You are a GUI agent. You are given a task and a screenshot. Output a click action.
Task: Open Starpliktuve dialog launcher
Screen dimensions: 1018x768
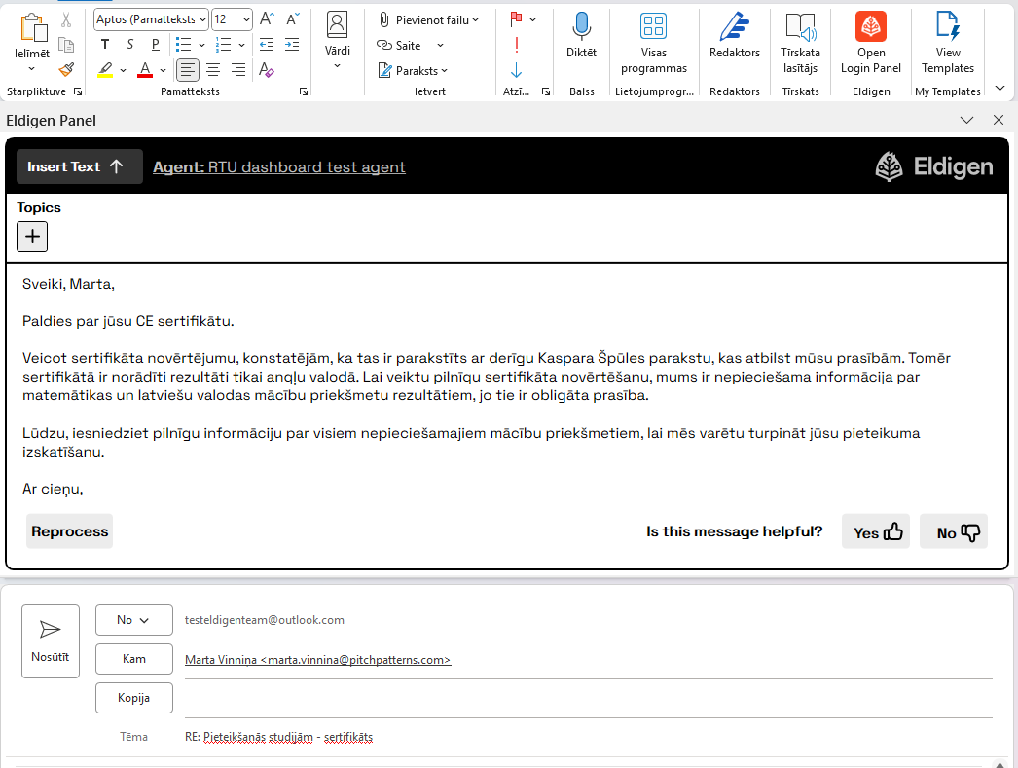[x=78, y=91]
